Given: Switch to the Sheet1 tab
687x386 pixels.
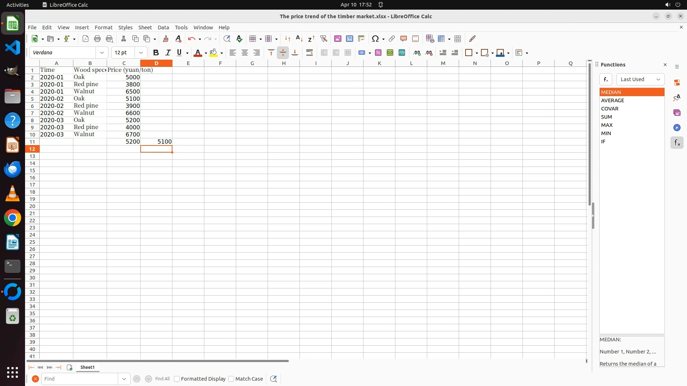Looking at the screenshot, I should [87, 367].
